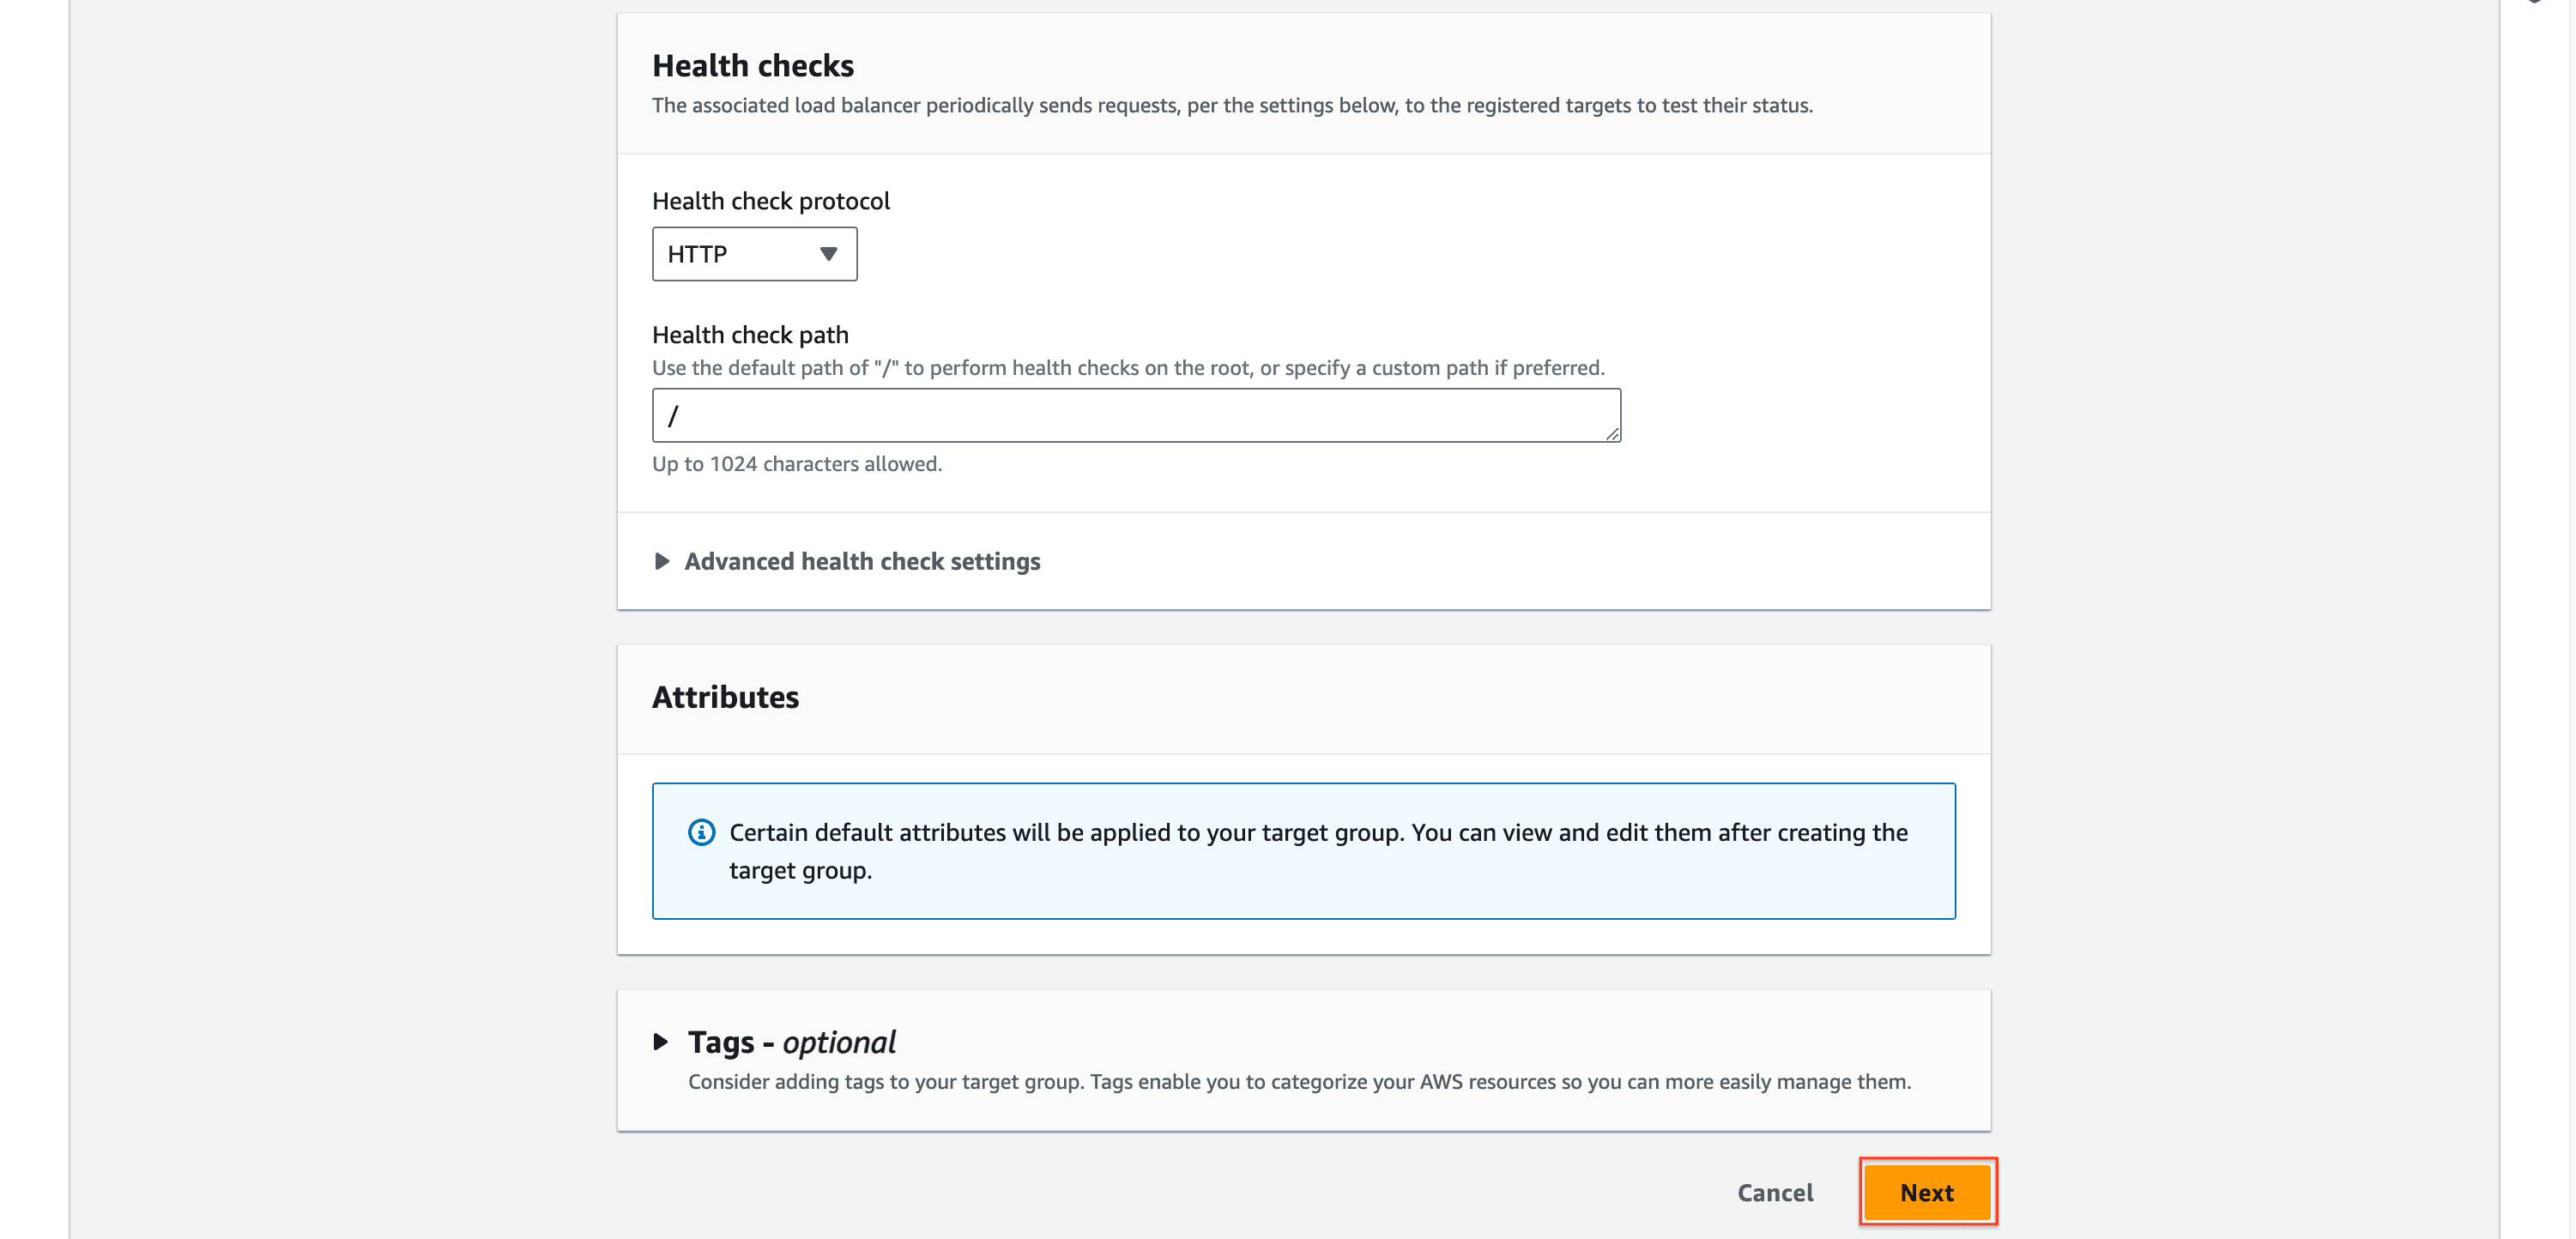
Task: Open the Health check protocol dropdown
Action: click(753, 254)
